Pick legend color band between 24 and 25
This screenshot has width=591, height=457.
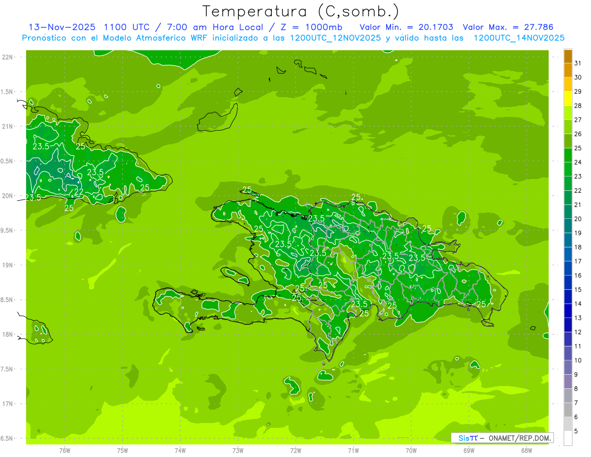point(568,155)
